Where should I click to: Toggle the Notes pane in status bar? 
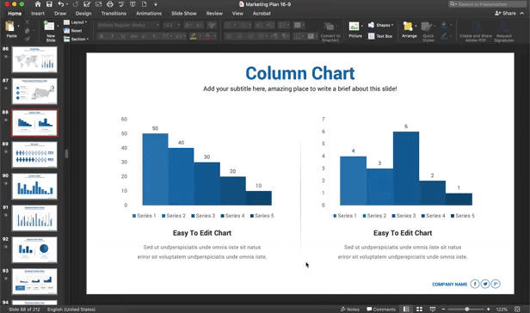[350, 310]
